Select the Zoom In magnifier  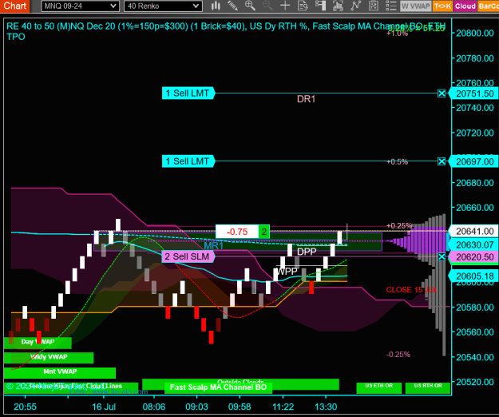(x=250, y=6)
